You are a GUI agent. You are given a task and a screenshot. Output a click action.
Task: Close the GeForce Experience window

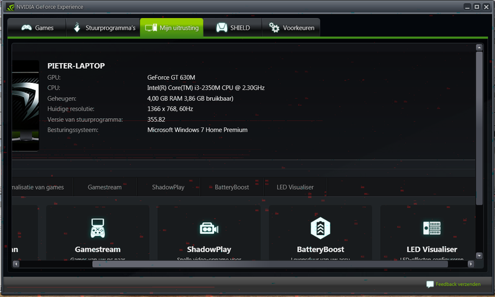pyautogui.click(x=486, y=7)
